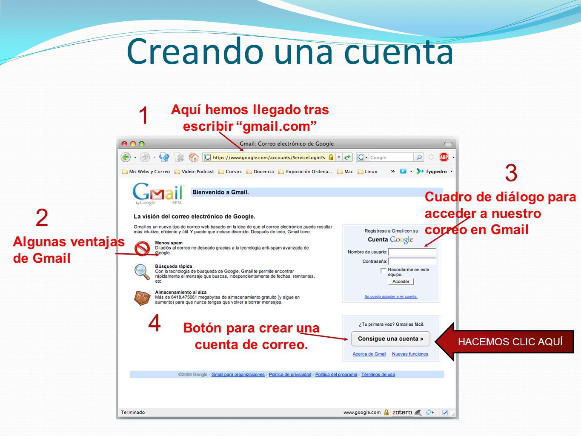
Task: Click the browser Back arrow button
Action: coord(126,158)
